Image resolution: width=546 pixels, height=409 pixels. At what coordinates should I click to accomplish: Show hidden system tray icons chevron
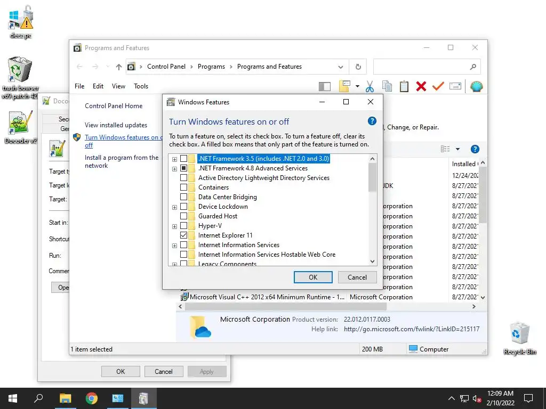pyautogui.click(x=451, y=398)
